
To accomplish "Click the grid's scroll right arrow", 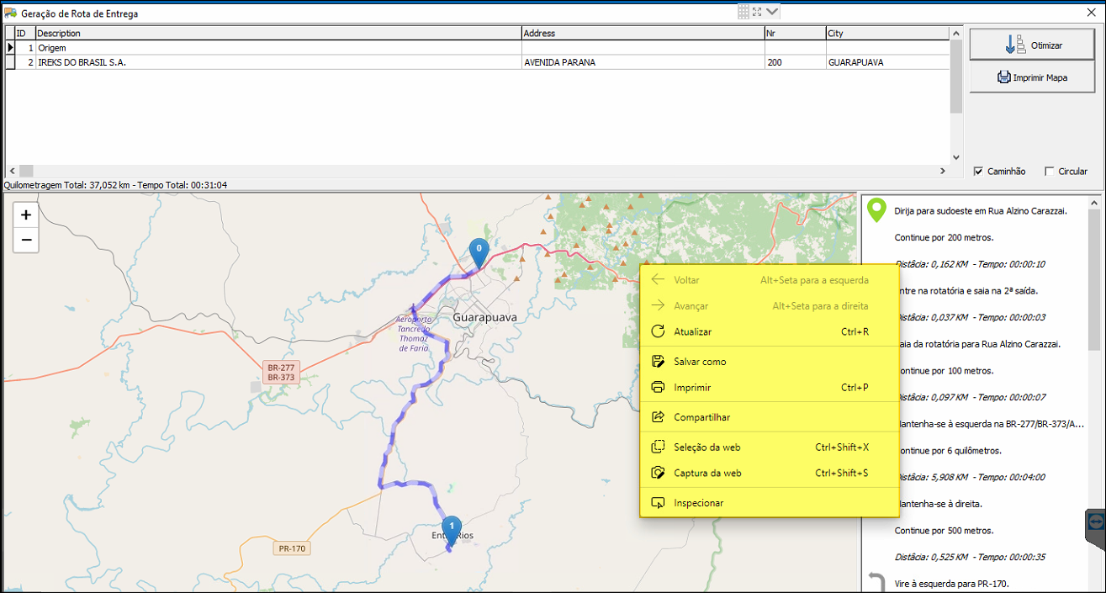I will tap(943, 171).
